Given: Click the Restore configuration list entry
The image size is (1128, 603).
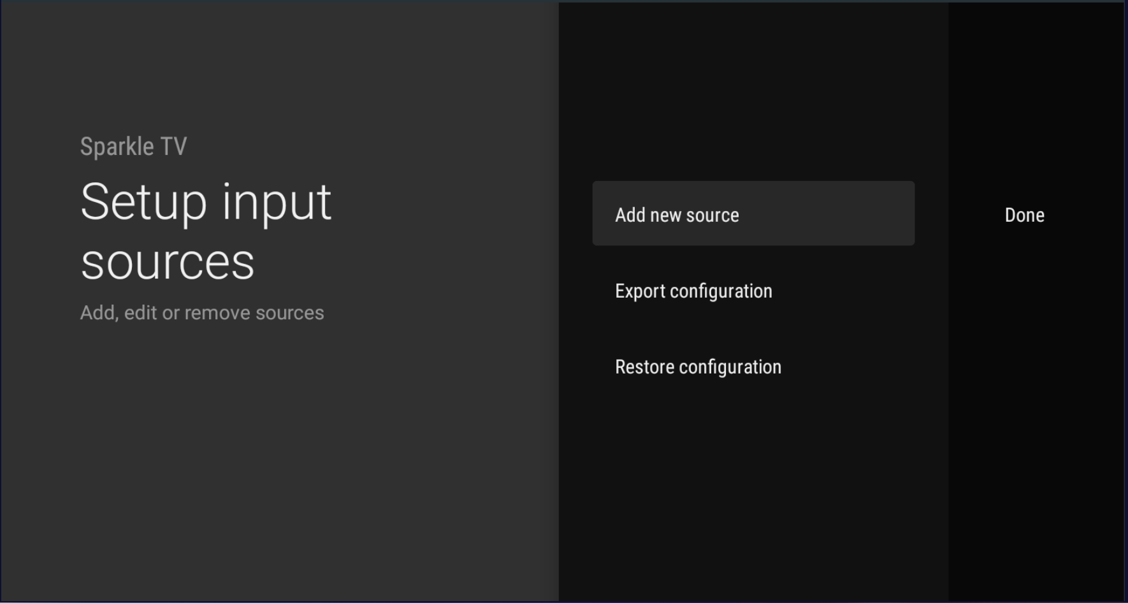Looking at the screenshot, I should point(698,367).
